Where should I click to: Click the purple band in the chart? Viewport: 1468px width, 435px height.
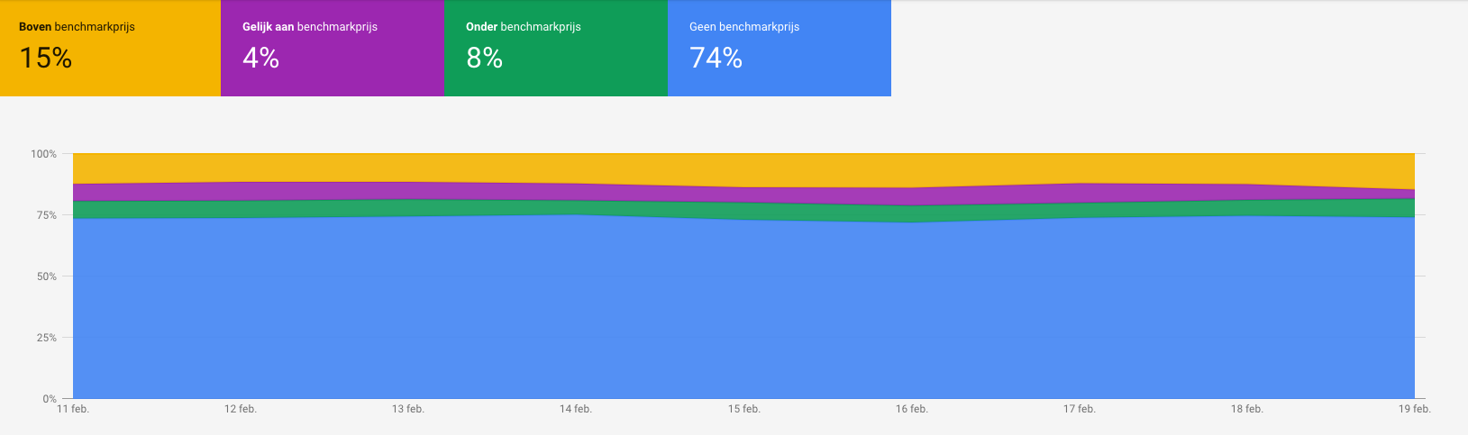pyautogui.click(x=743, y=194)
